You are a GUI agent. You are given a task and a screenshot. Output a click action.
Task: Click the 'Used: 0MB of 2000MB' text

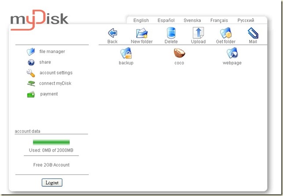[x=51, y=150]
